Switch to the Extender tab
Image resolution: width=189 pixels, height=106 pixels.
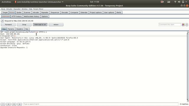[84, 12]
